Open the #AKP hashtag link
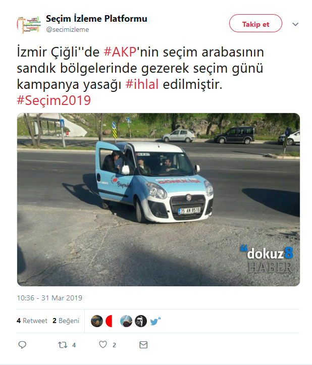Screen dimensions: 312x365 pyautogui.click(x=120, y=51)
